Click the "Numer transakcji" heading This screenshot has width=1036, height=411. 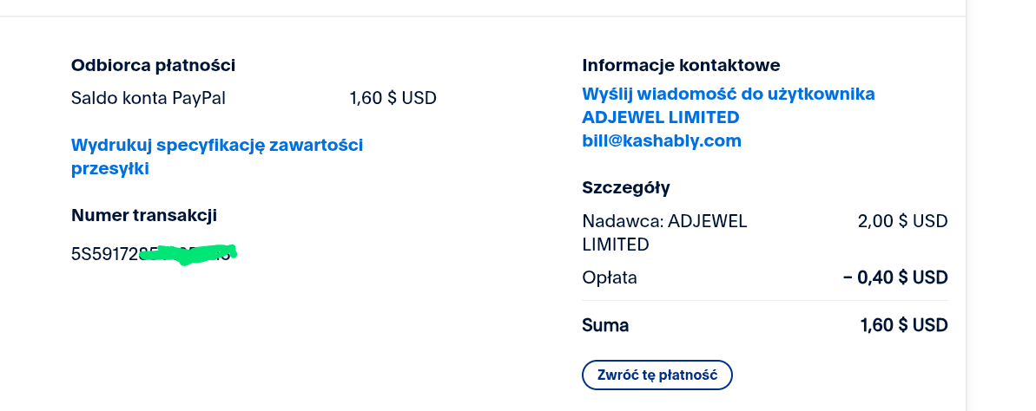click(x=143, y=215)
